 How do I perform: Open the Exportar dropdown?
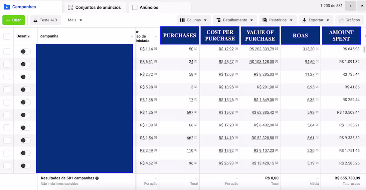(x=316, y=20)
